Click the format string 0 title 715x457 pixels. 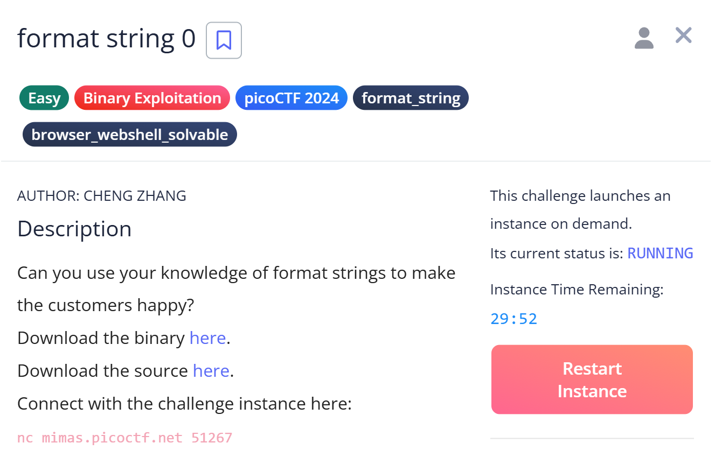click(106, 39)
